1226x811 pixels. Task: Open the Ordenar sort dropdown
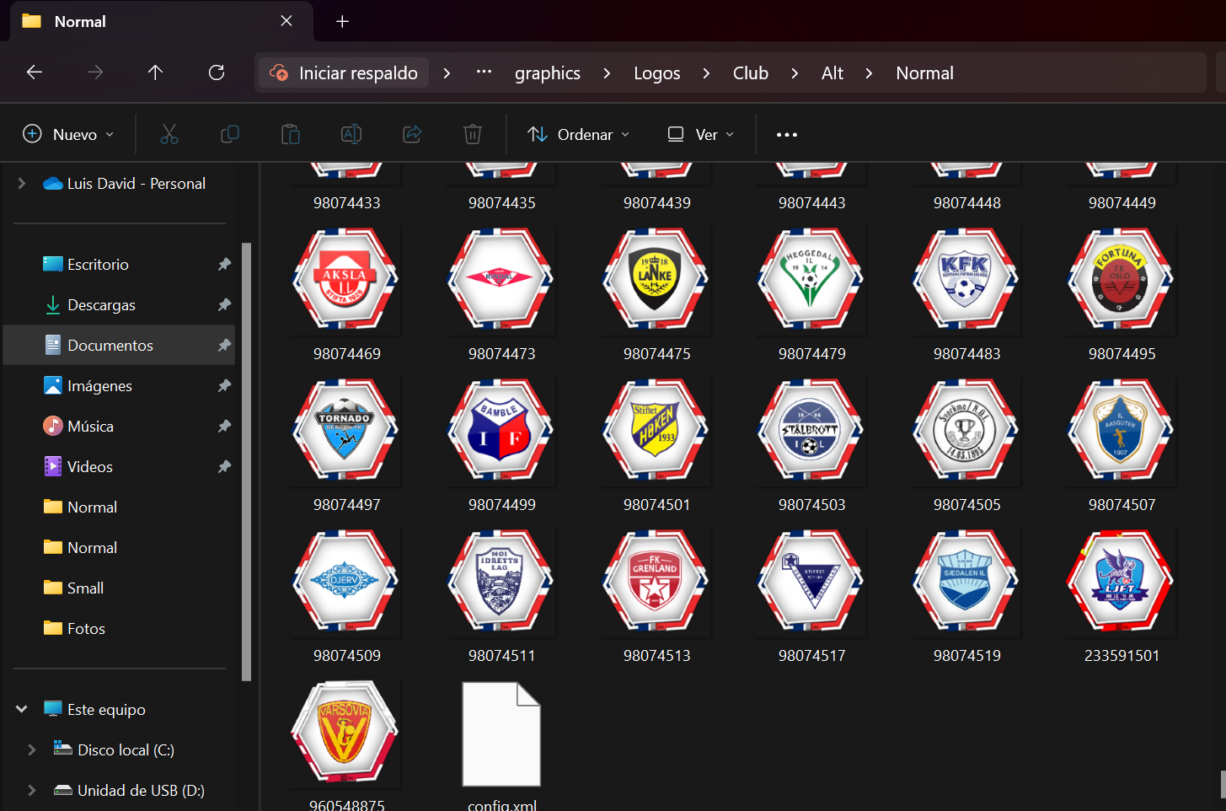(x=579, y=135)
